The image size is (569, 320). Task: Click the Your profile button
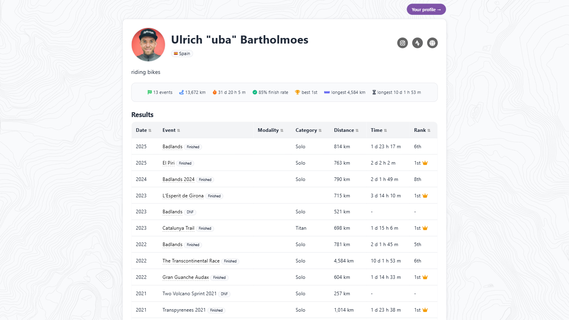426,10
